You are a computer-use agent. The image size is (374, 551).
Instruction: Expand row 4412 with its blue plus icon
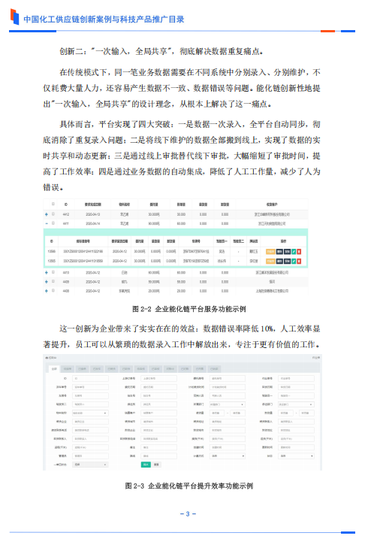pos(47,214)
